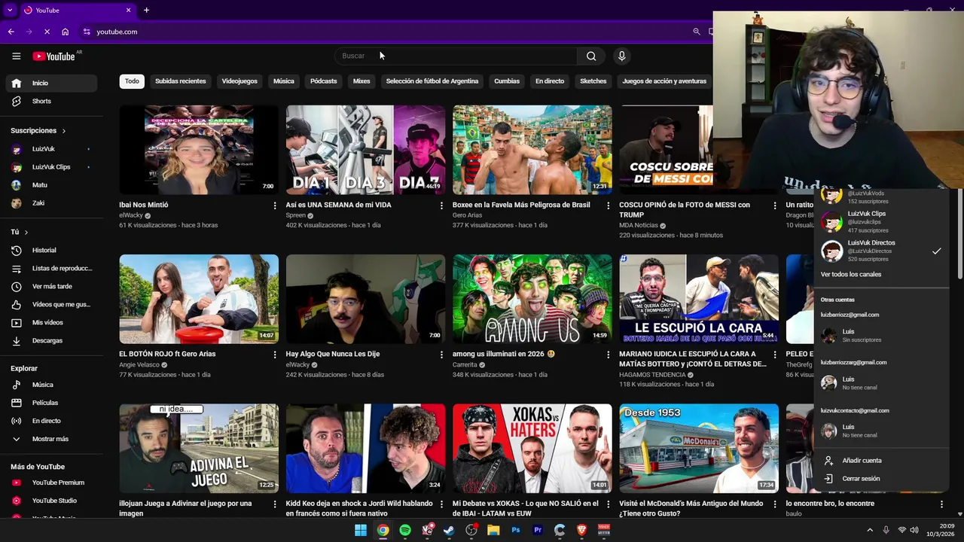Open Historial from the sidebar
964x542 pixels.
pos(51,250)
